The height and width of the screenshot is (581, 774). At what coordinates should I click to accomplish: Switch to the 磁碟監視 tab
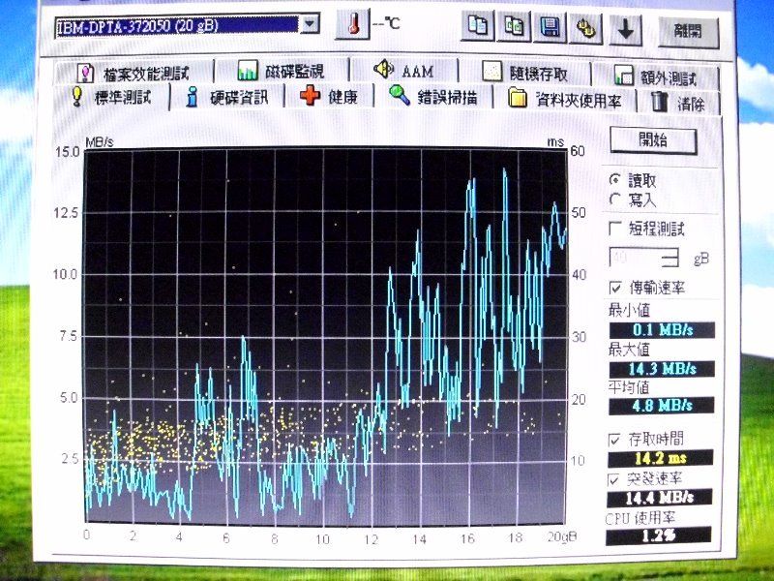(x=282, y=71)
